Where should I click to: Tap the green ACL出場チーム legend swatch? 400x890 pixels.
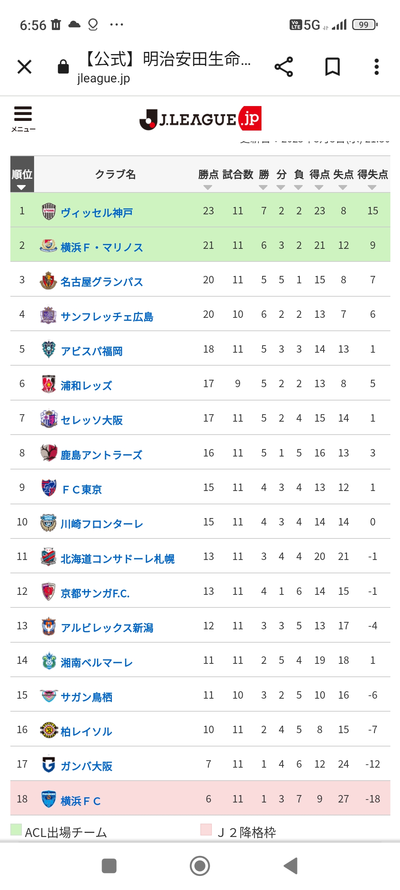tap(16, 830)
